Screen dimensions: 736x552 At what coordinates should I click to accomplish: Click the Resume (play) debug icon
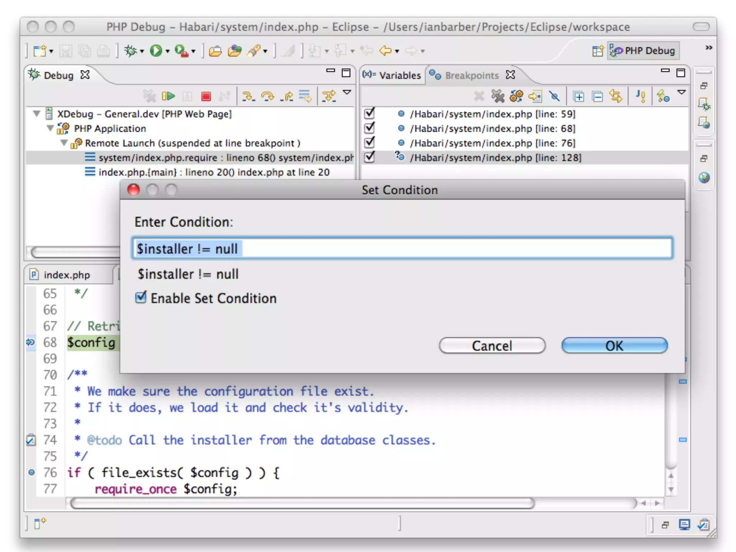pyautogui.click(x=168, y=96)
